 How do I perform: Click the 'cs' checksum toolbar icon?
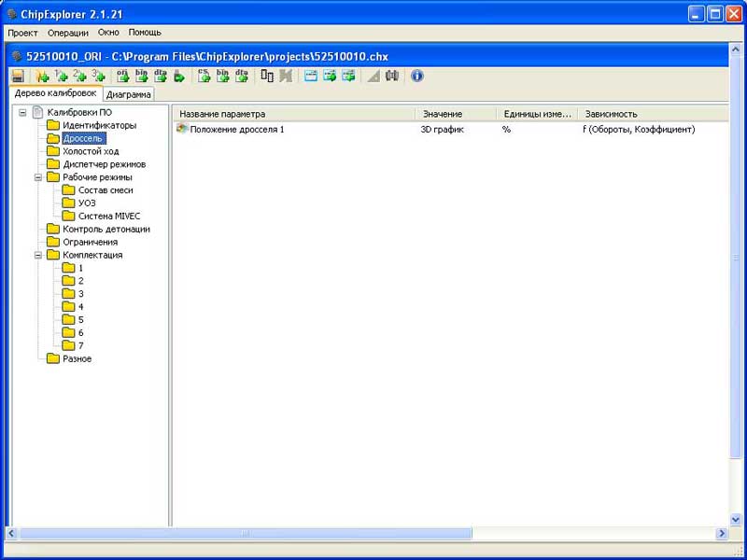point(204,76)
